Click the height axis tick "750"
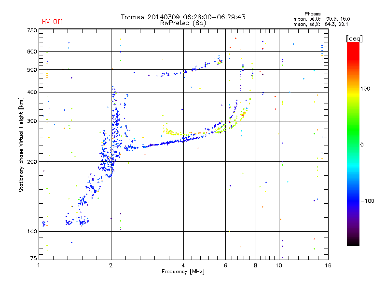 point(32,30)
